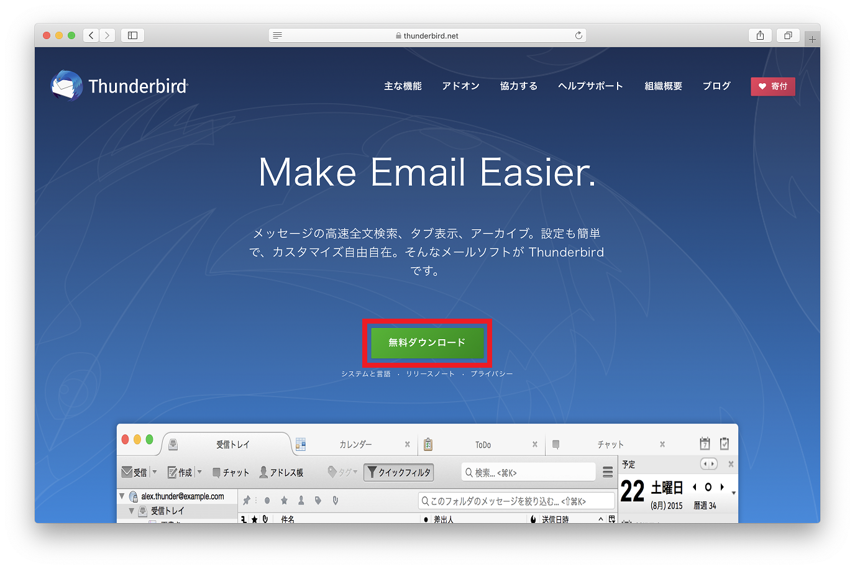This screenshot has width=855, height=569.
Task: Click the today circle beside 土曜日
Action: 708,487
